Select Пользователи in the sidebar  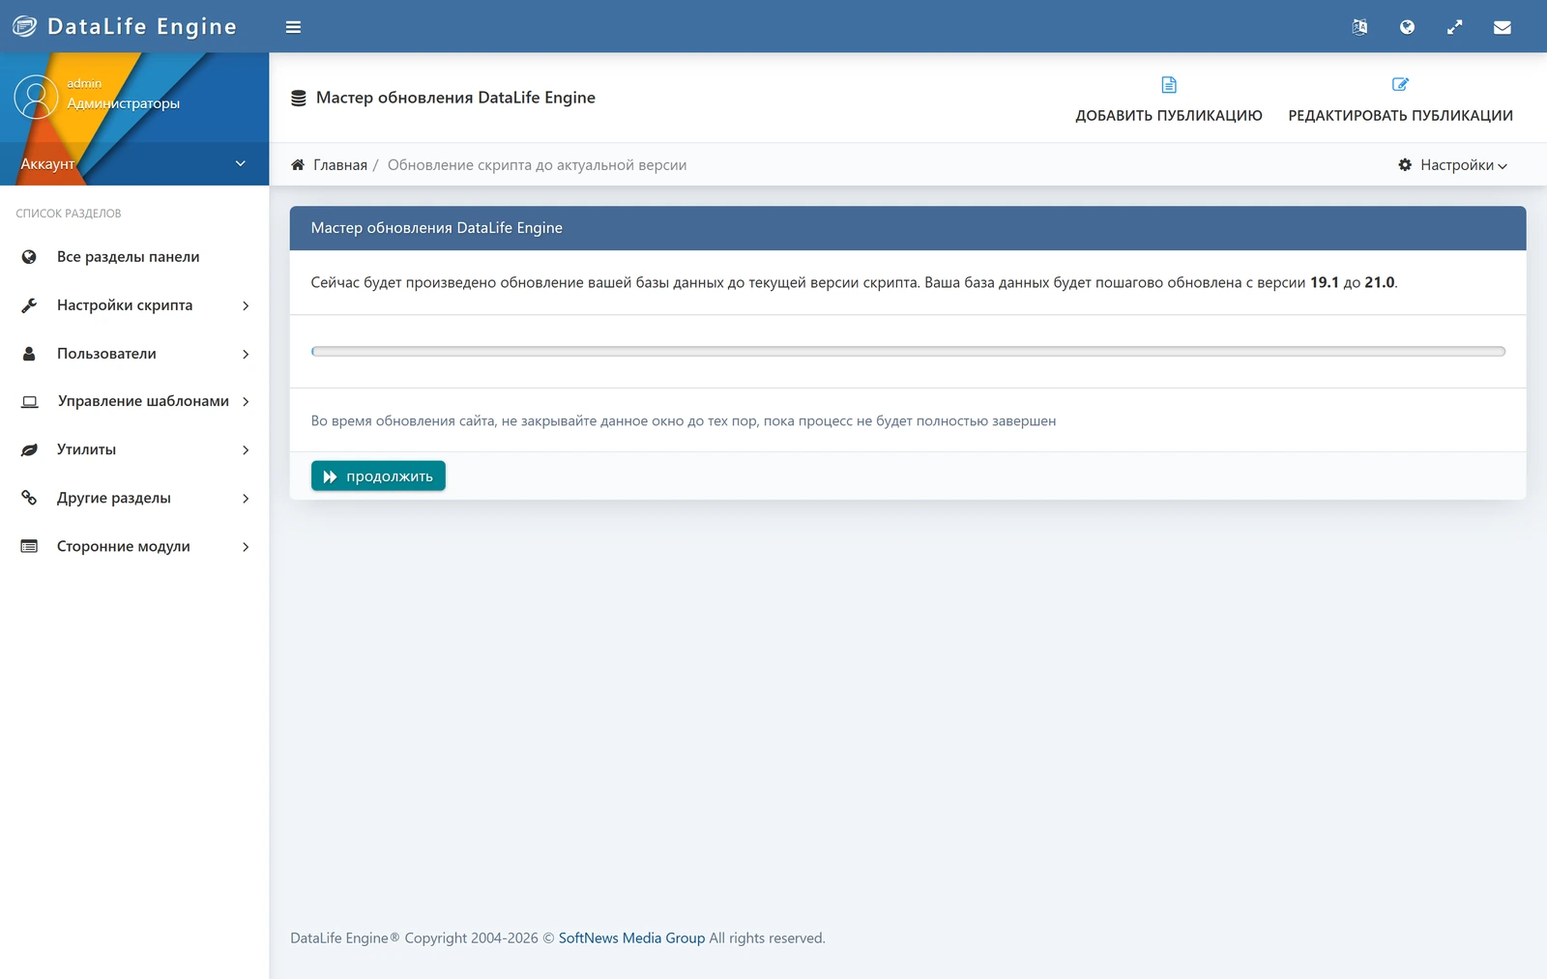(134, 354)
